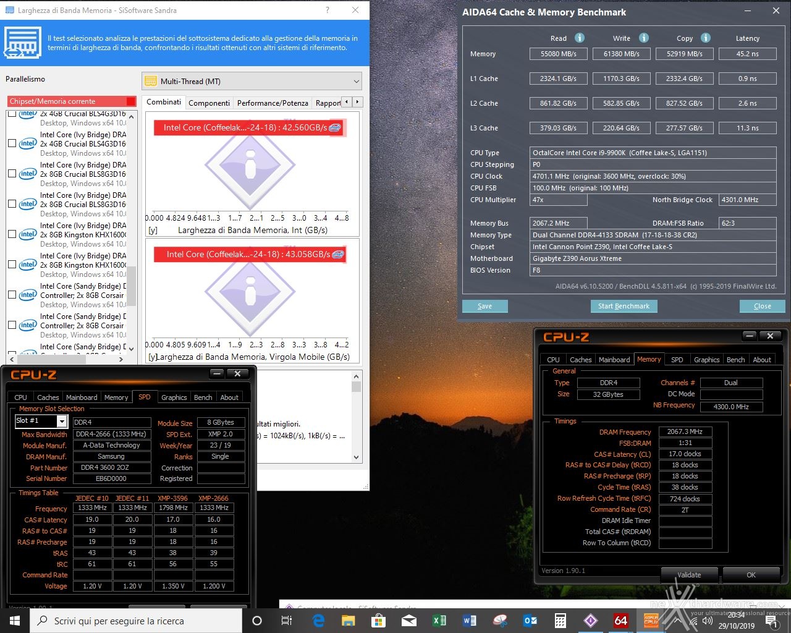Open Excel from the taskbar
The height and width of the screenshot is (633, 791).
click(x=439, y=621)
